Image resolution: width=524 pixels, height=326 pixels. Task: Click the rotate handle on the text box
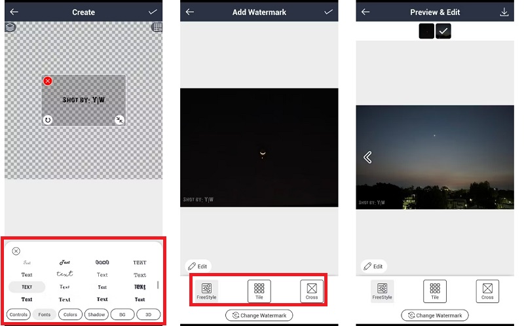click(48, 120)
